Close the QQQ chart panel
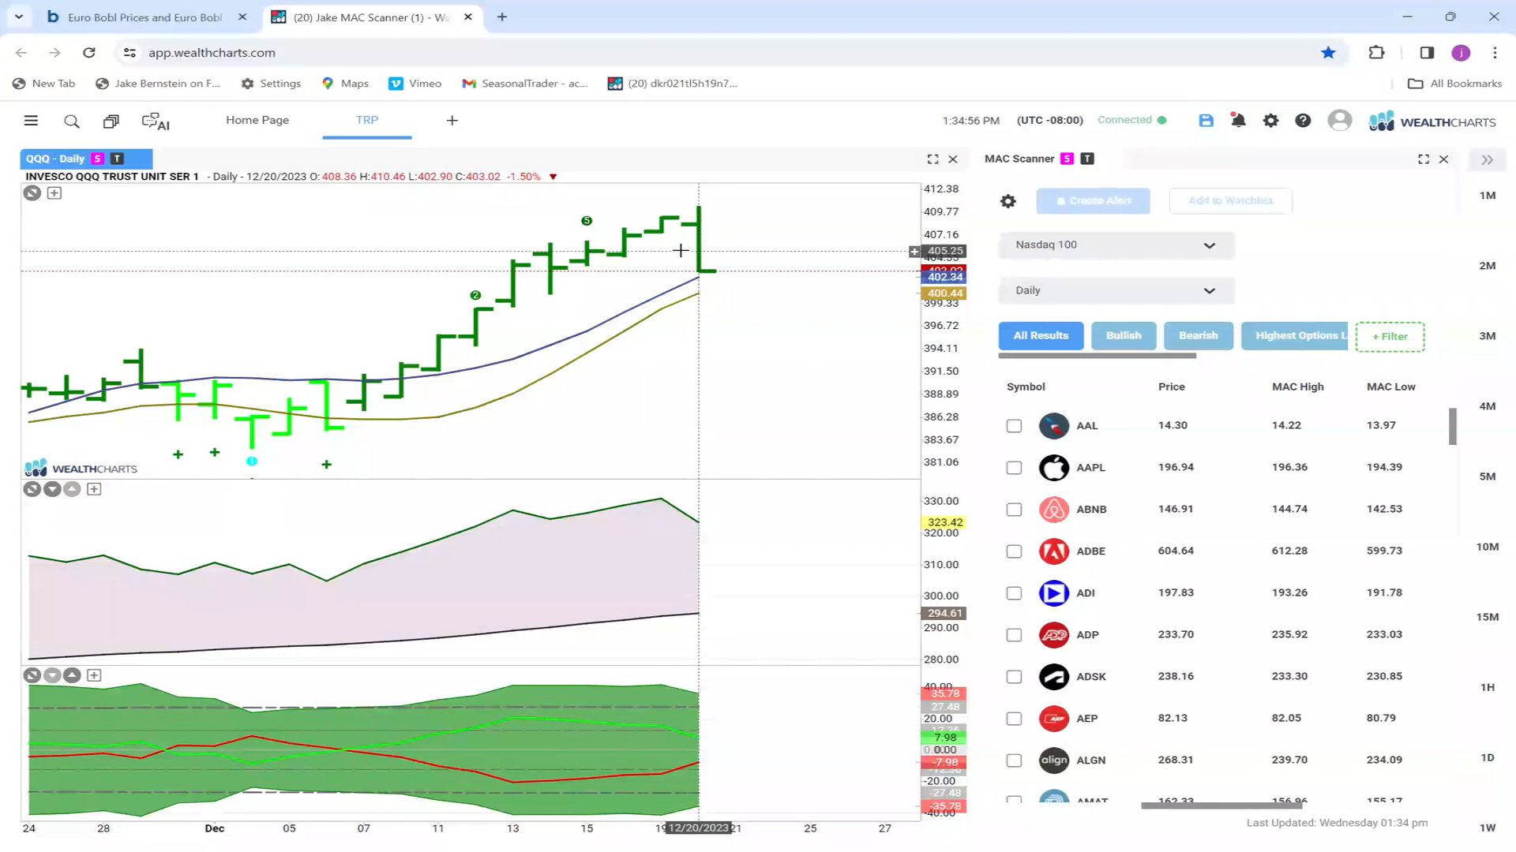Image resolution: width=1516 pixels, height=852 pixels. click(953, 159)
